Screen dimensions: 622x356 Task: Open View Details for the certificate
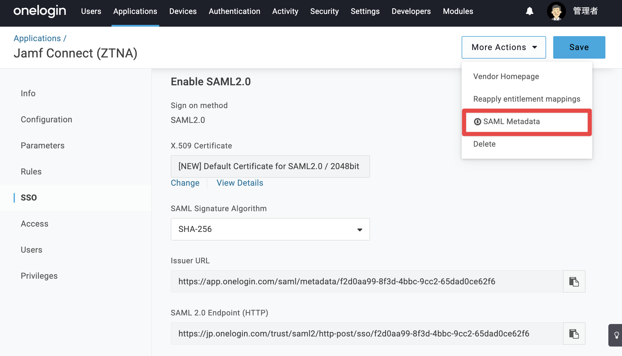pyautogui.click(x=240, y=183)
